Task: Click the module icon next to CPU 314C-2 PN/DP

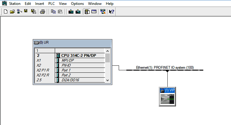Action: pyautogui.click(x=58, y=56)
